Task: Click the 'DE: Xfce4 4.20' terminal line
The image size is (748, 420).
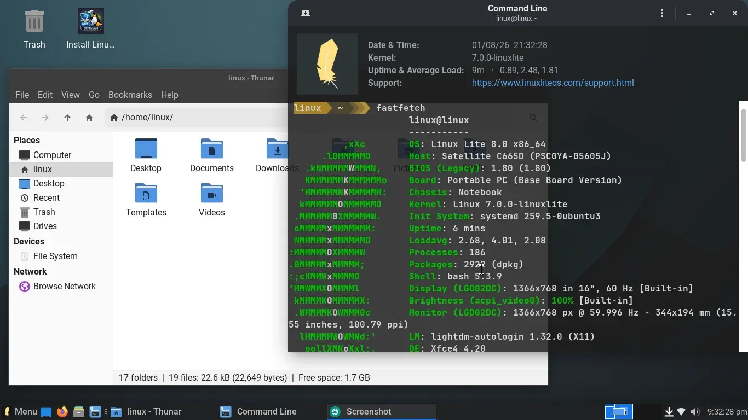Action: [x=447, y=348]
